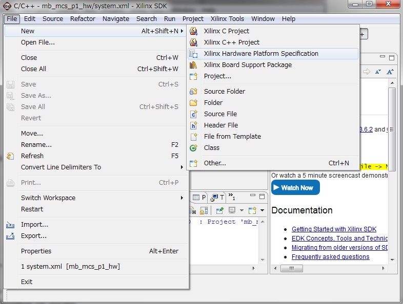Open the new console dropdown arrow

point(262,211)
